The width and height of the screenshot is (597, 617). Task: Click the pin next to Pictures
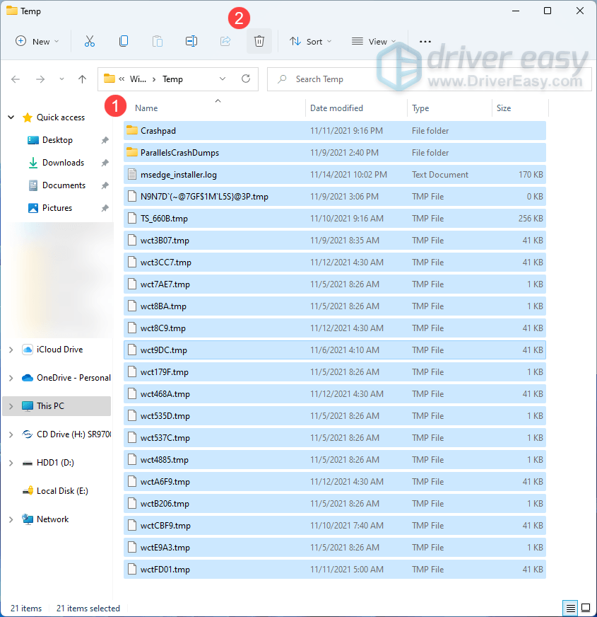[105, 208]
